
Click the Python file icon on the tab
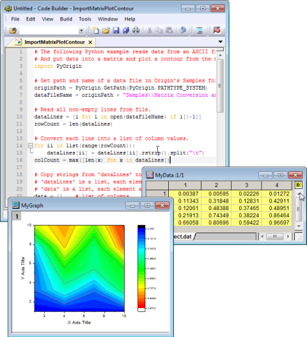point(19,42)
